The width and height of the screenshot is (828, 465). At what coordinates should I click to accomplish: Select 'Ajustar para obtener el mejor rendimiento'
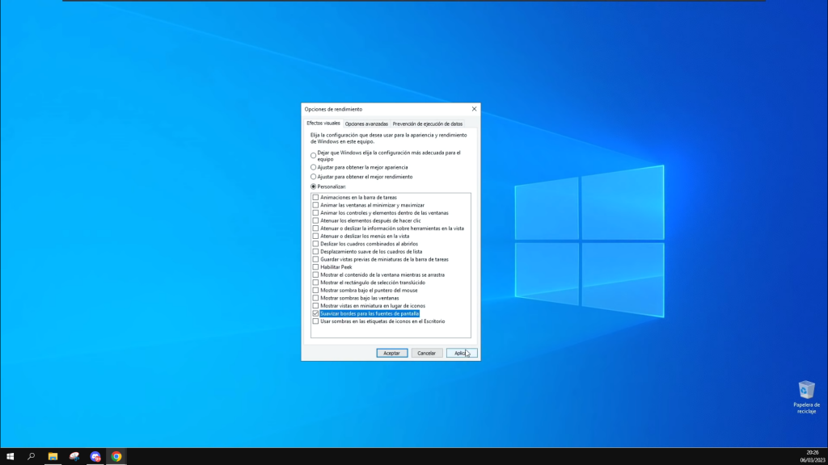point(314,177)
